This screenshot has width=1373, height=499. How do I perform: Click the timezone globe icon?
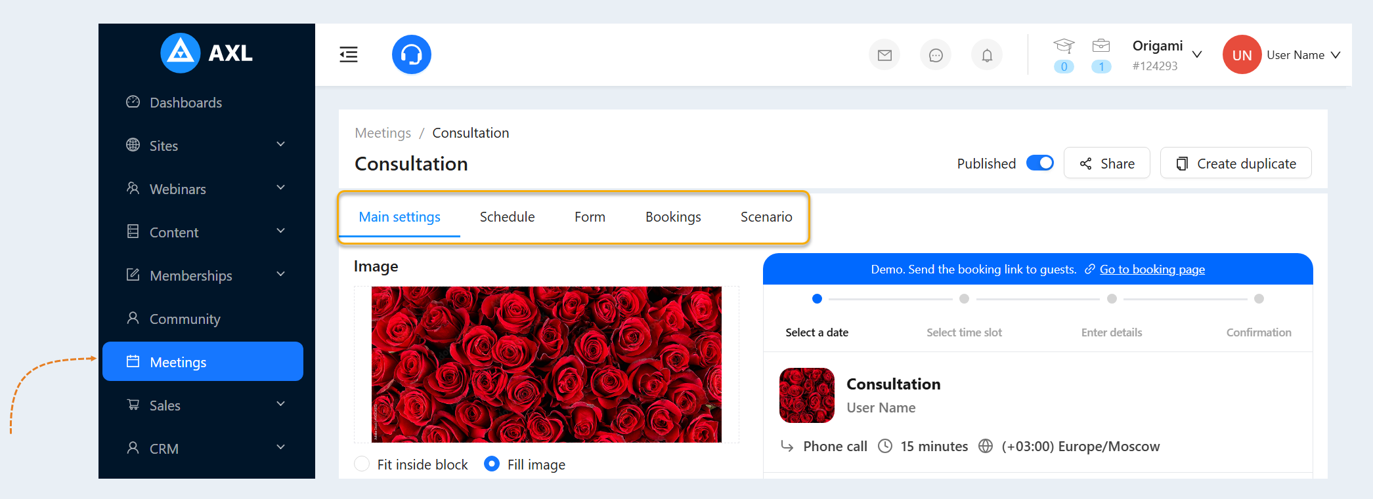click(986, 446)
